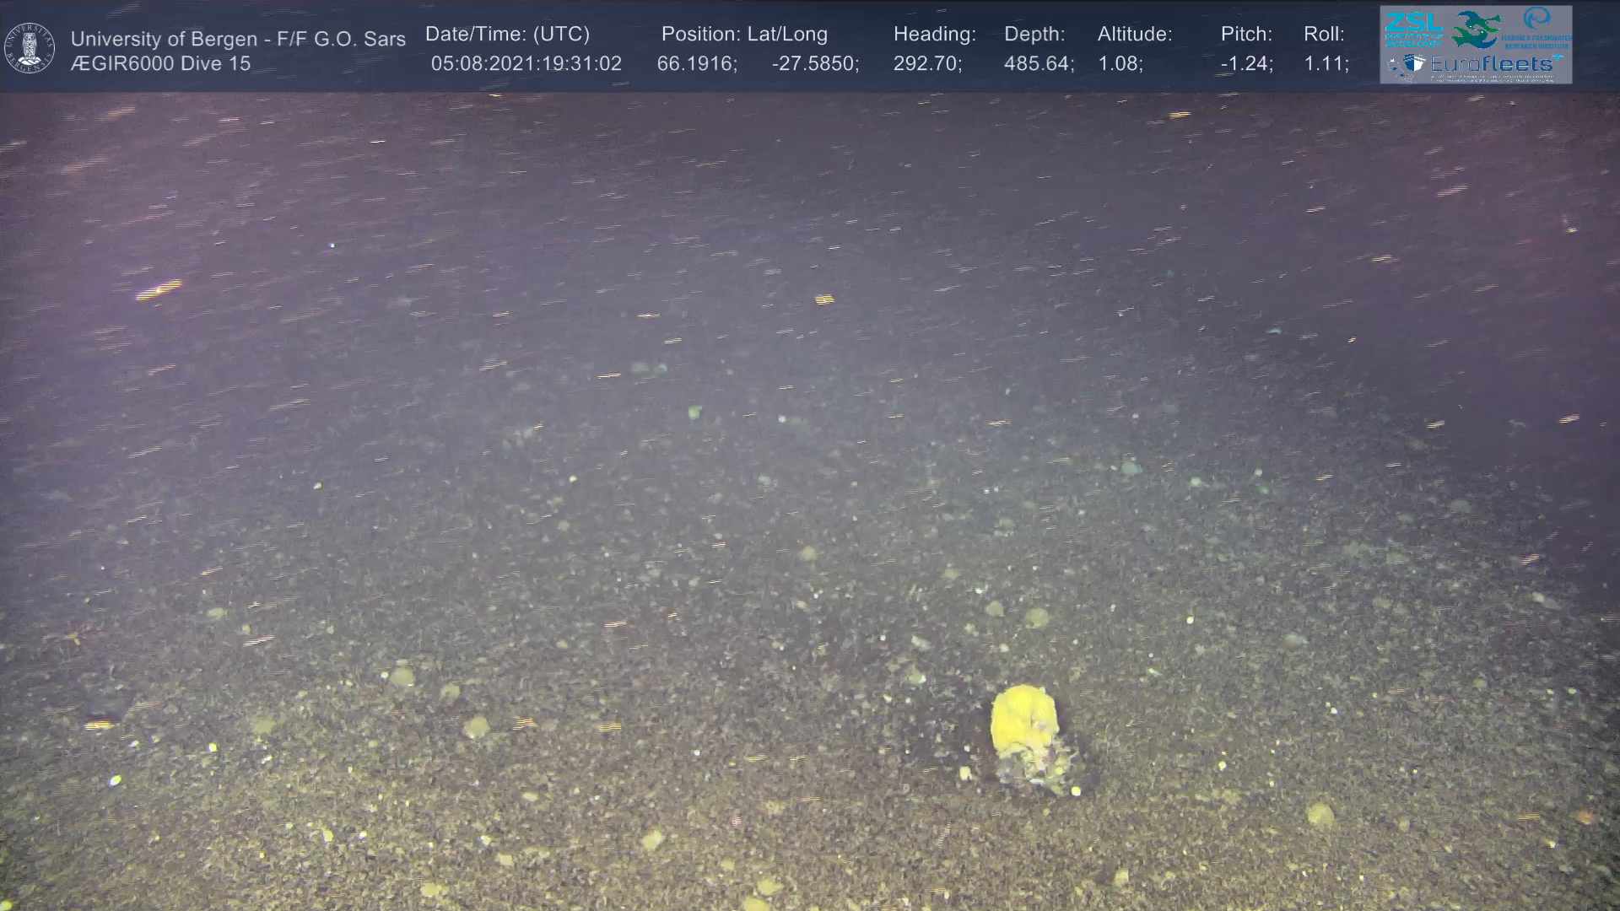This screenshot has height=911, width=1620.
Task: Click the timestamp value 05:08:2021:19:31:02
Action: tap(526, 63)
